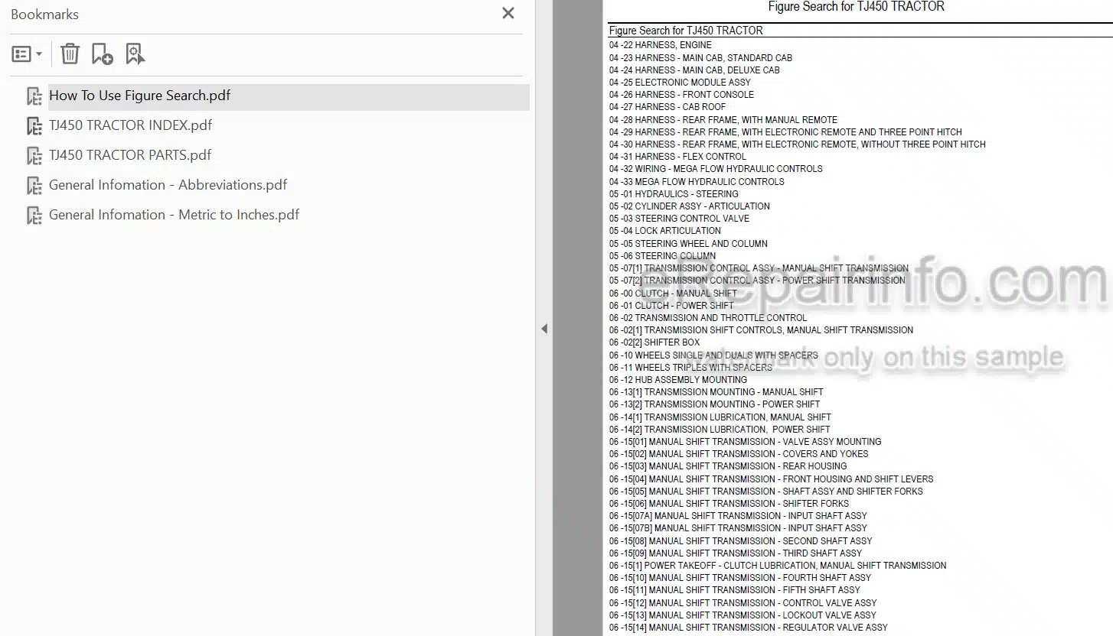Open 'General Infomation - Abbreviations.pdf' bookmark
The width and height of the screenshot is (1113, 636).
coord(168,185)
